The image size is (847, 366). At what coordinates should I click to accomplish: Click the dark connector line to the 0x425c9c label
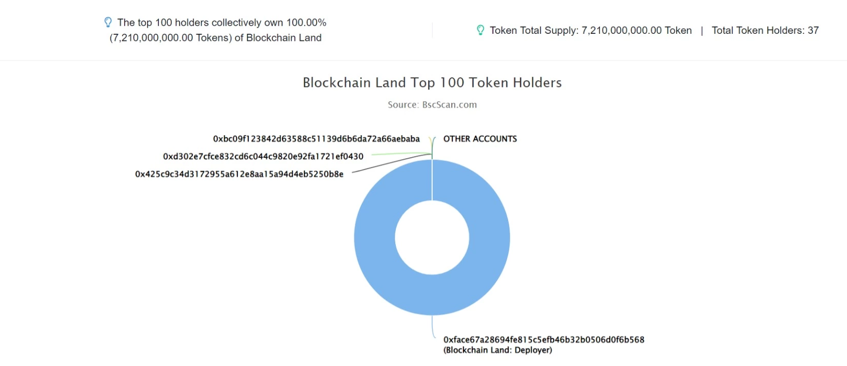392,163
